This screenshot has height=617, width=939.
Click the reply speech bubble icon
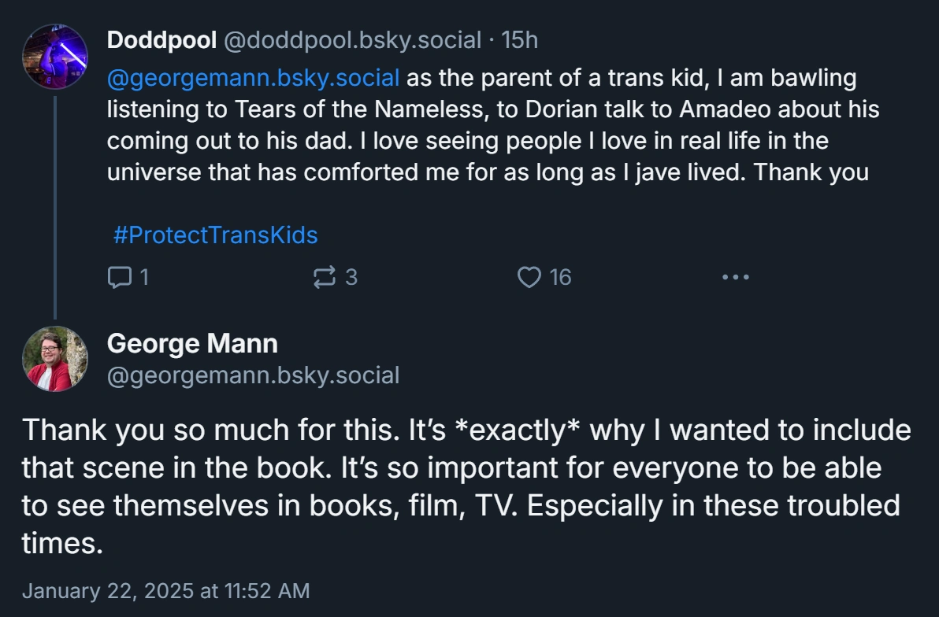(x=119, y=277)
